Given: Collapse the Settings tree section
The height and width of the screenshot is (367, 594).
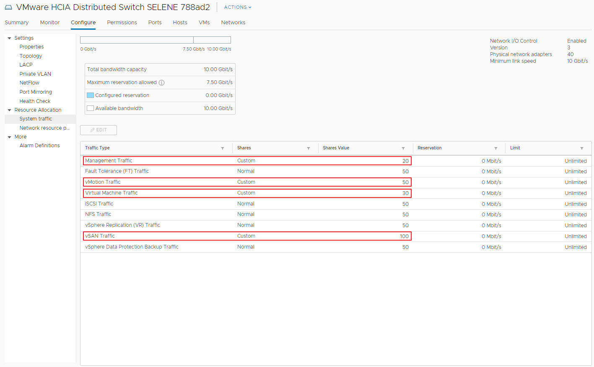Looking at the screenshot, I should [x=9, y=38].
